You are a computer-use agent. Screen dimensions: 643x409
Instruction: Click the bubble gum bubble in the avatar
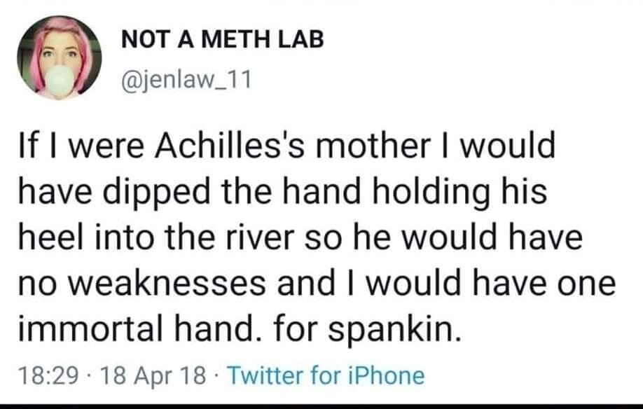61,81
